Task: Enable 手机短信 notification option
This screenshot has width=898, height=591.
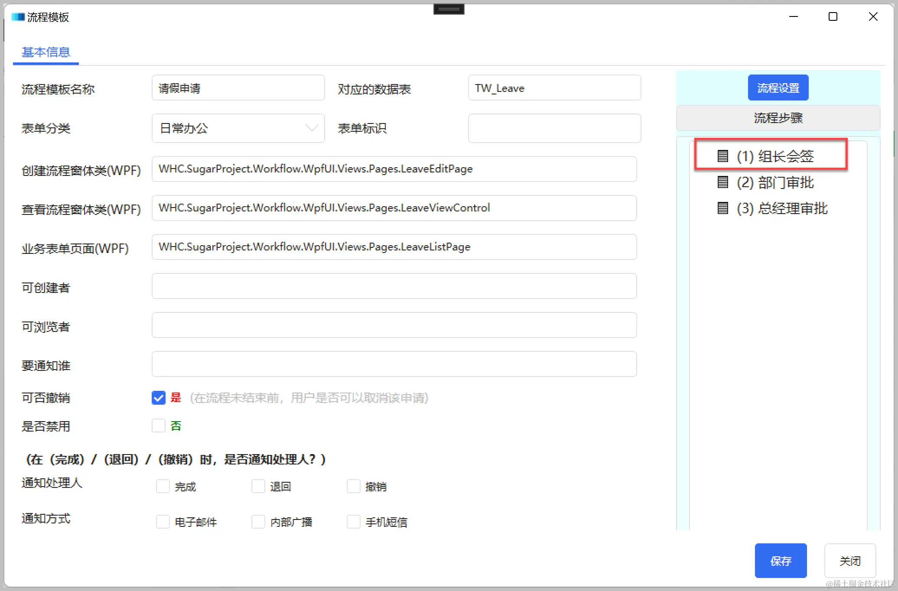Action: [354, 522]
